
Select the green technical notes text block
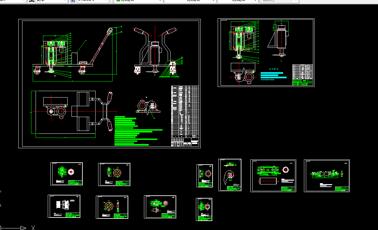click(x=138, y=131)
